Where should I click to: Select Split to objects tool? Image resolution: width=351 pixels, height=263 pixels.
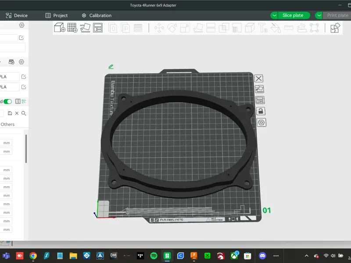click(113, 28)
